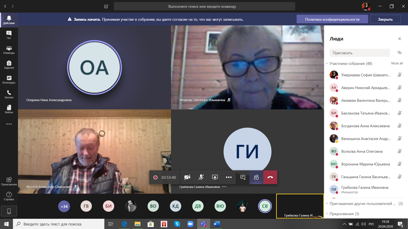
Task: Hang up with red end-call button
Action: 270,178
